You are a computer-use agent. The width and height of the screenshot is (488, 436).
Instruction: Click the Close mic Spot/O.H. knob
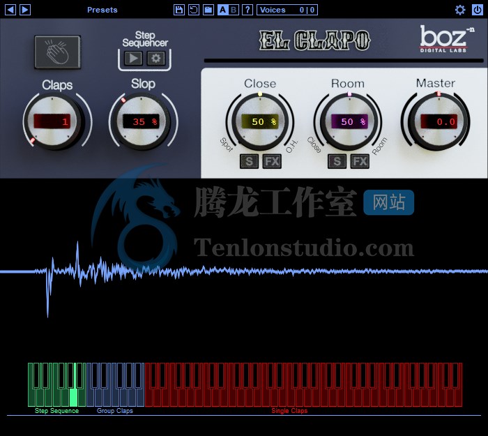260,122
